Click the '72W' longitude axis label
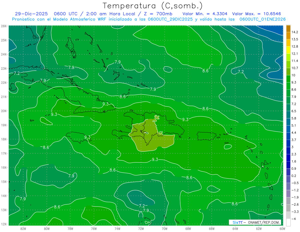This screenshot has height=232, width=300. pyautogui.click(x=141, y=228)
